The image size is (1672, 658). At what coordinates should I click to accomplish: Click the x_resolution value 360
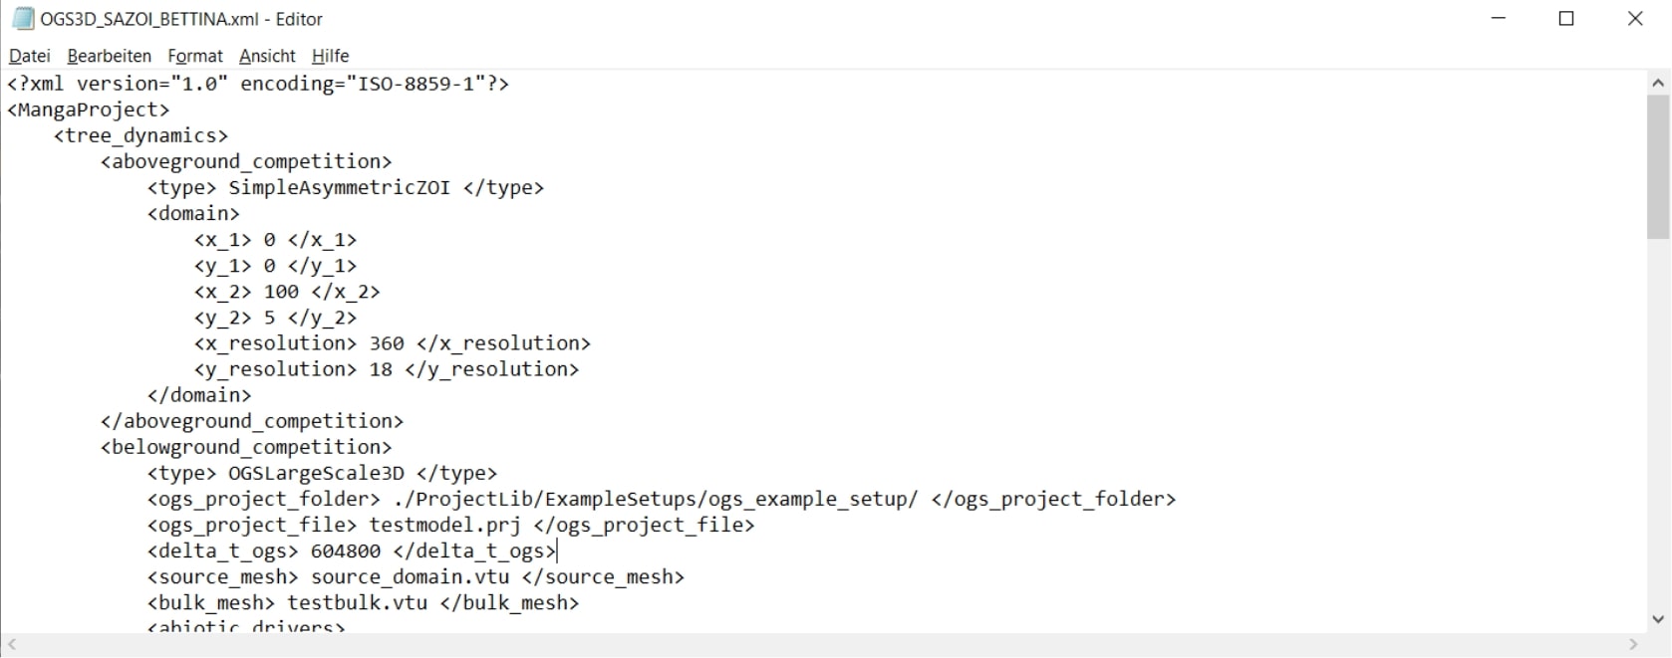pos(387,343)
